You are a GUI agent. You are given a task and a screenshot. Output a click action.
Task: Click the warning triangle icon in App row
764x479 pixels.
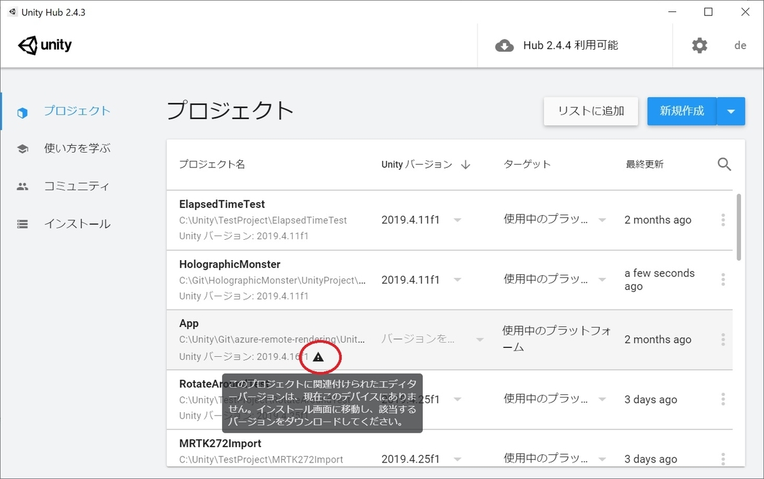(318, 357)
